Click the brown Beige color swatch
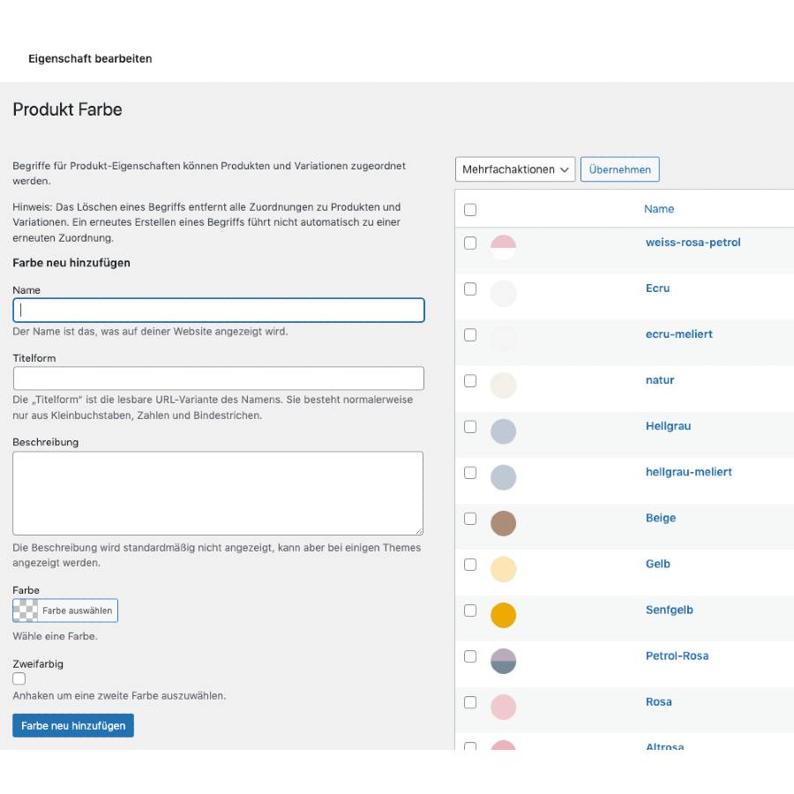The width and height of the screenshot is (794, 794). pyautogui.click(x=504, y=523)
